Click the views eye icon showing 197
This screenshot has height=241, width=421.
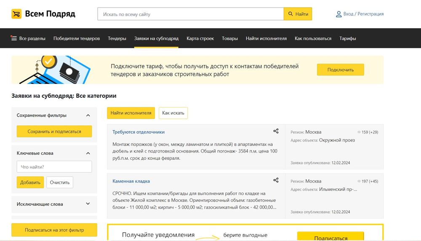[x=359, y=182]
